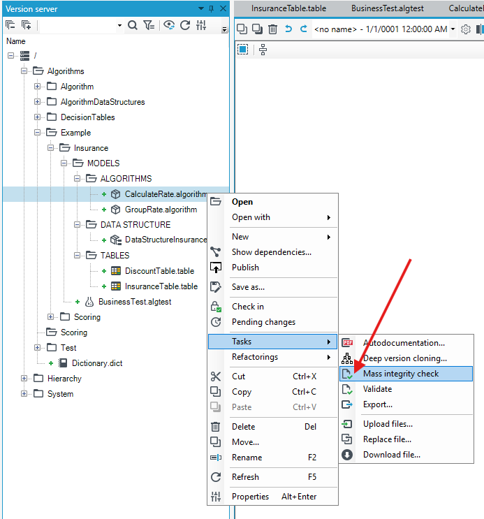The width and height of the screenshot is (484, 519).
Task: Choose Upload files option
Action: pos(406,424)
